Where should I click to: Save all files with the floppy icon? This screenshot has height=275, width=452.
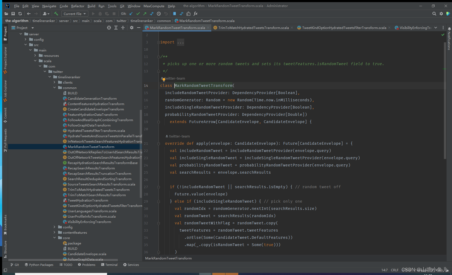coord(13,14)
